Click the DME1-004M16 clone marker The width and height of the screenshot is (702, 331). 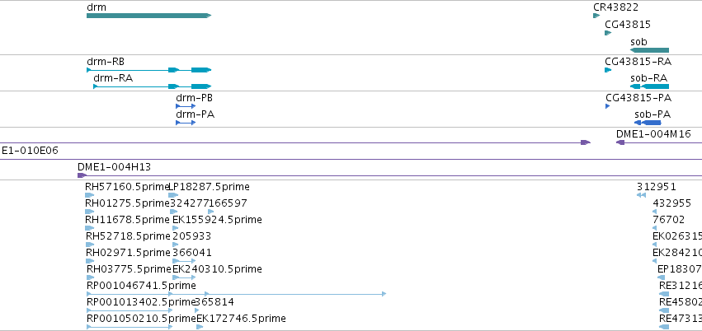(x=620, y=142)
